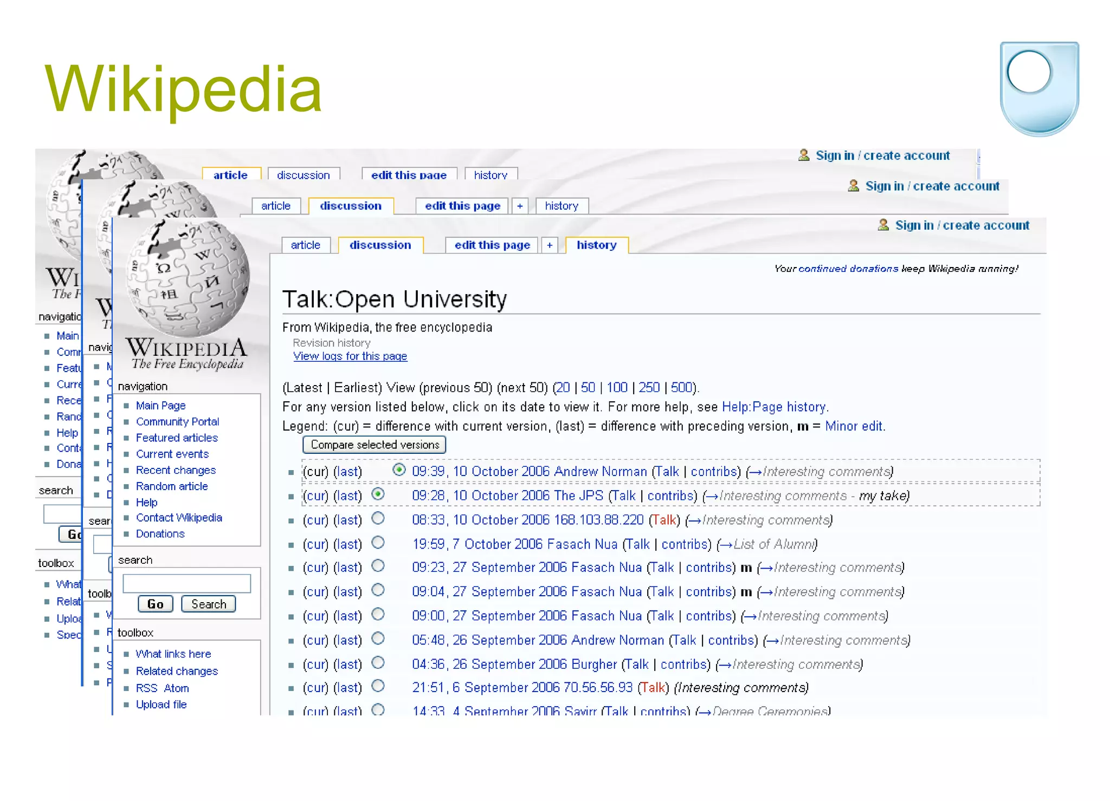Open the history tab in front window
This screenshot has width=1110, height=801.
point(597,245)
